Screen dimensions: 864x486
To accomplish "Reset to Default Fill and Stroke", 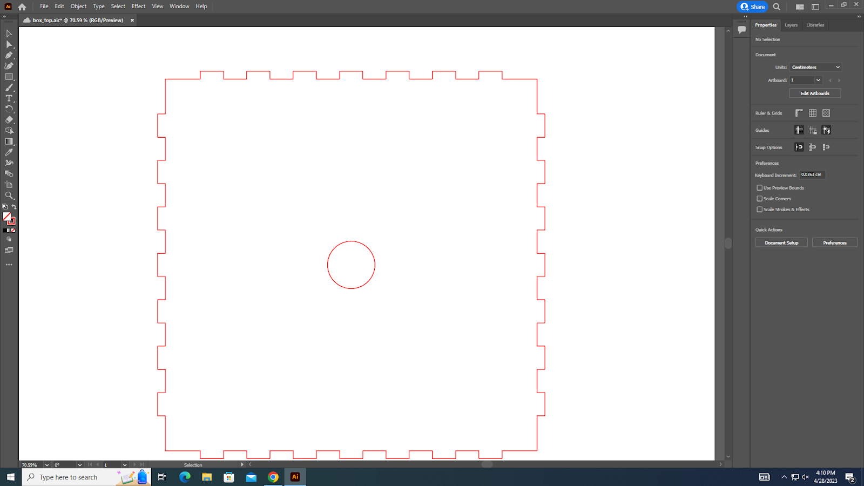I will tap(5, 207).
